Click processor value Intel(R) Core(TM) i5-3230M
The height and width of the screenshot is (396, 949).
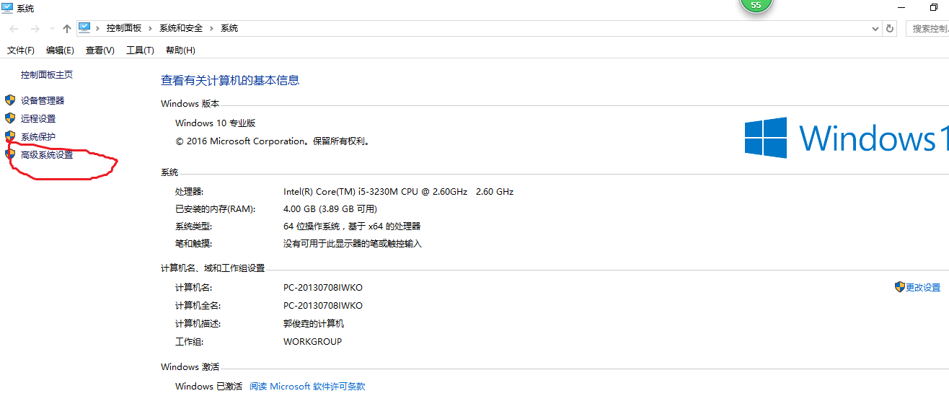pos(398,191)
